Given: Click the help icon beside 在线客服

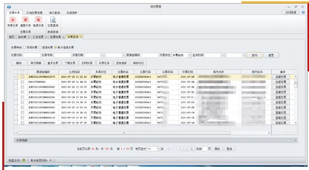Looking at the screenshot, I should [303, 12].
